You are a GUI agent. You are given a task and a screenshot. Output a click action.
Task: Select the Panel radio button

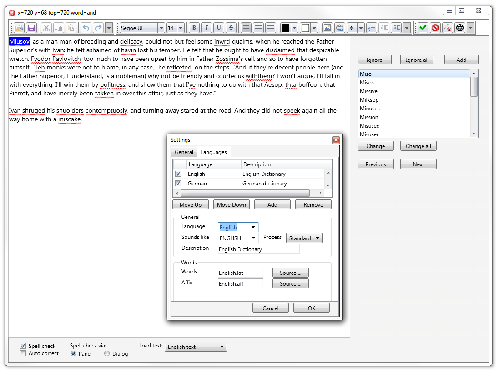pyautogui.click(x=73, y=353)
